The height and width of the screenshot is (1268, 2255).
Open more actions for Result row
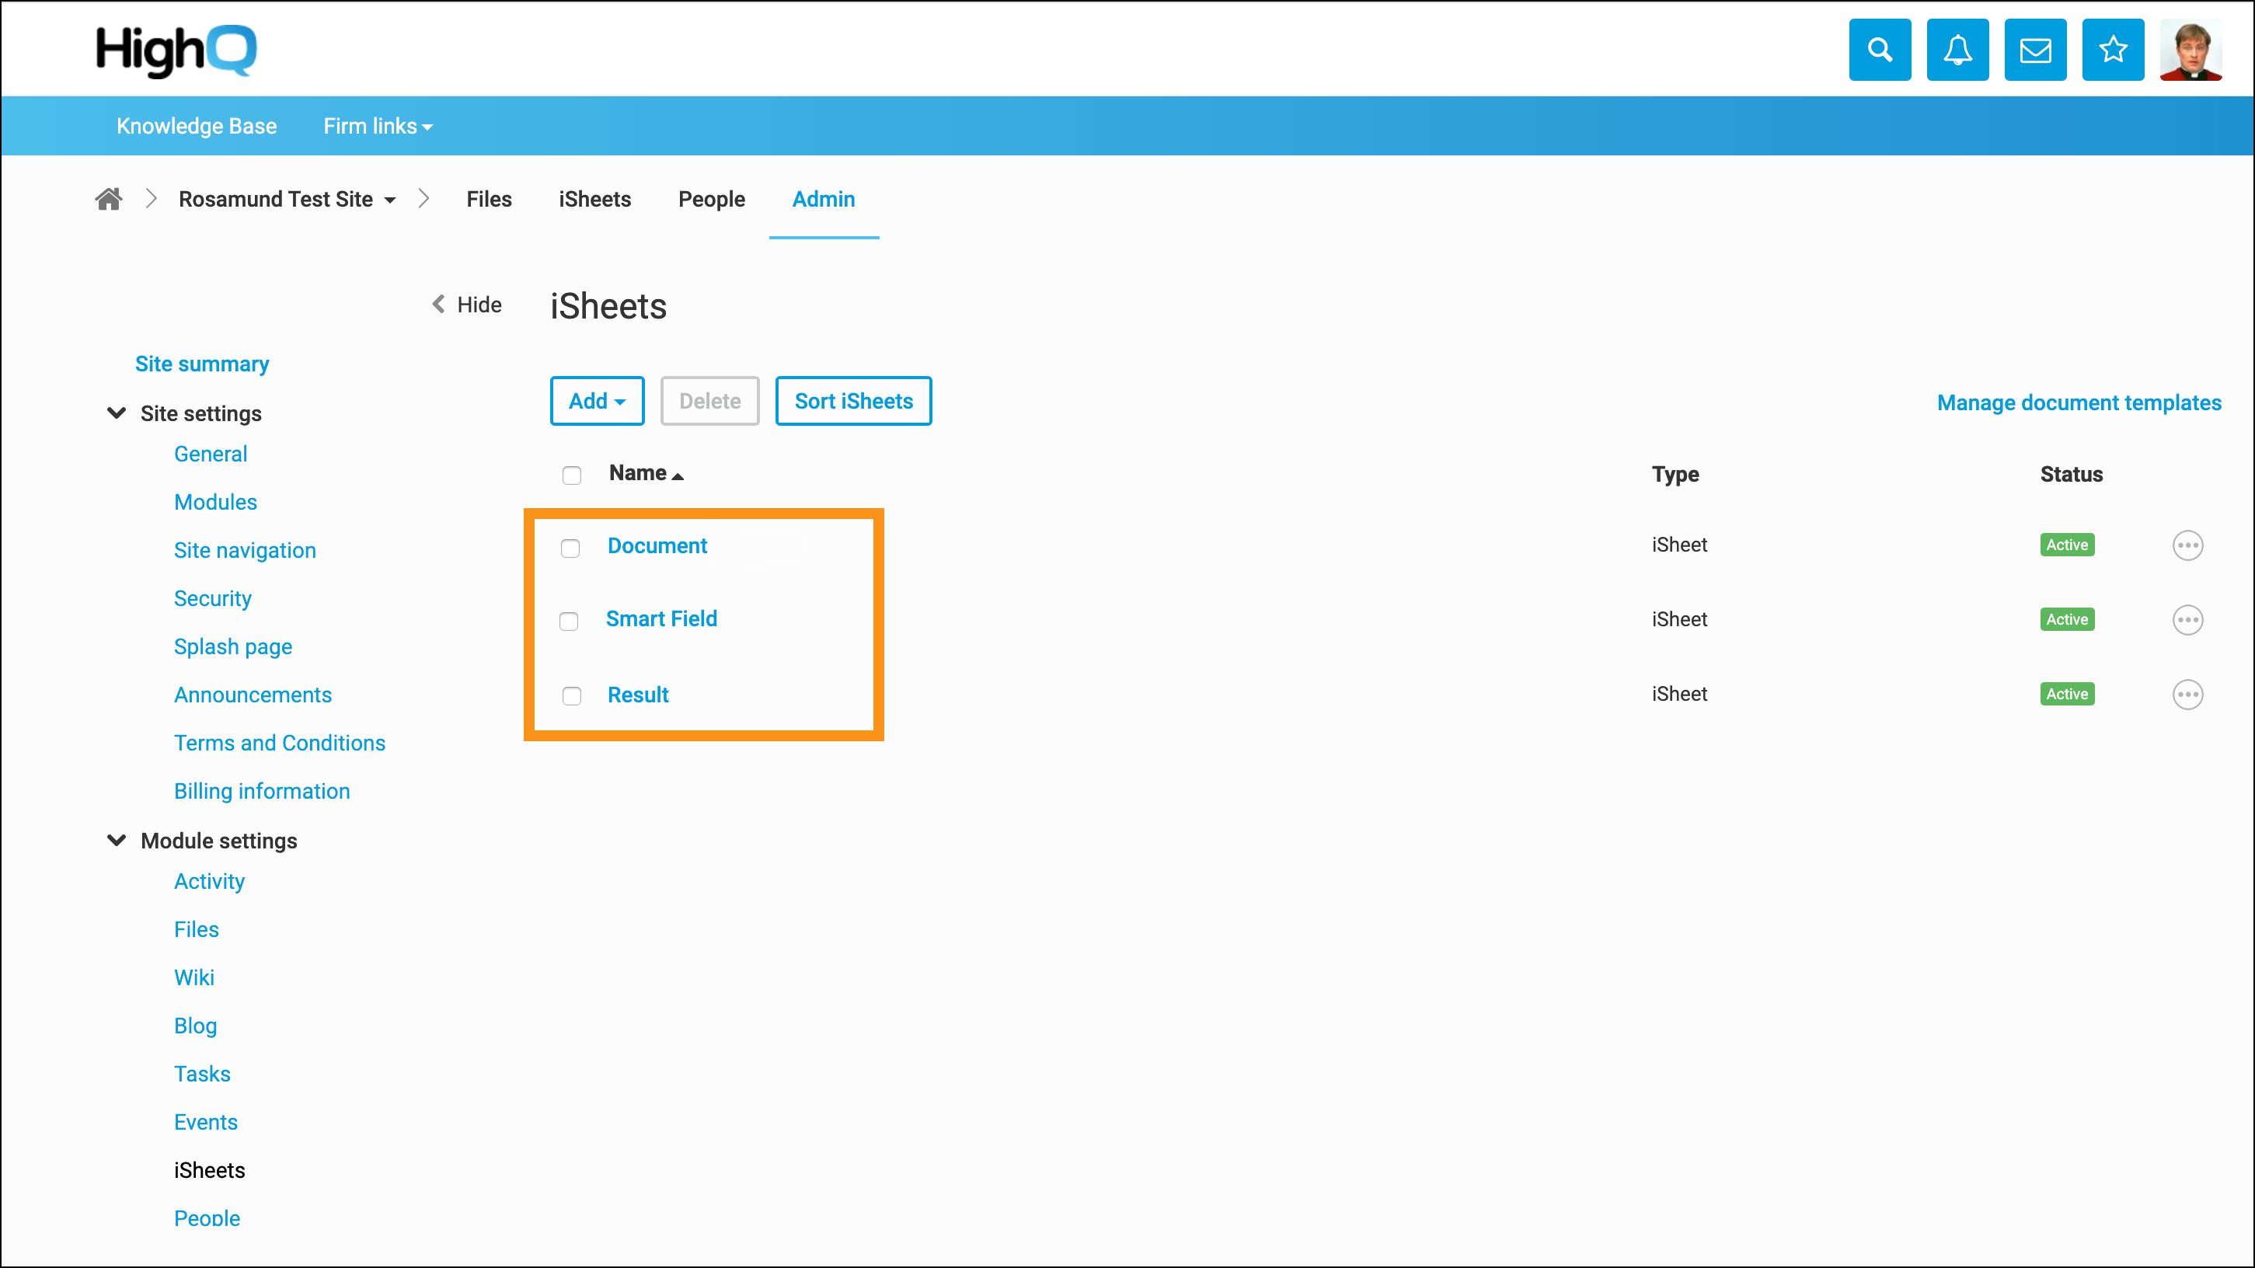[2187, 694]
